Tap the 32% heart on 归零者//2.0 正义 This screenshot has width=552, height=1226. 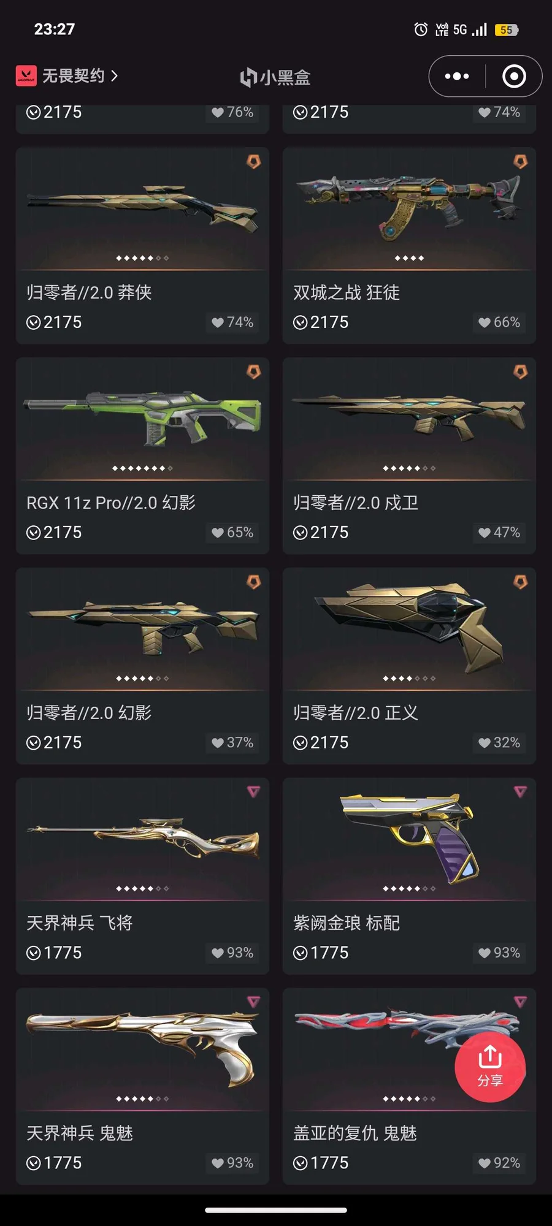[499, 742]
